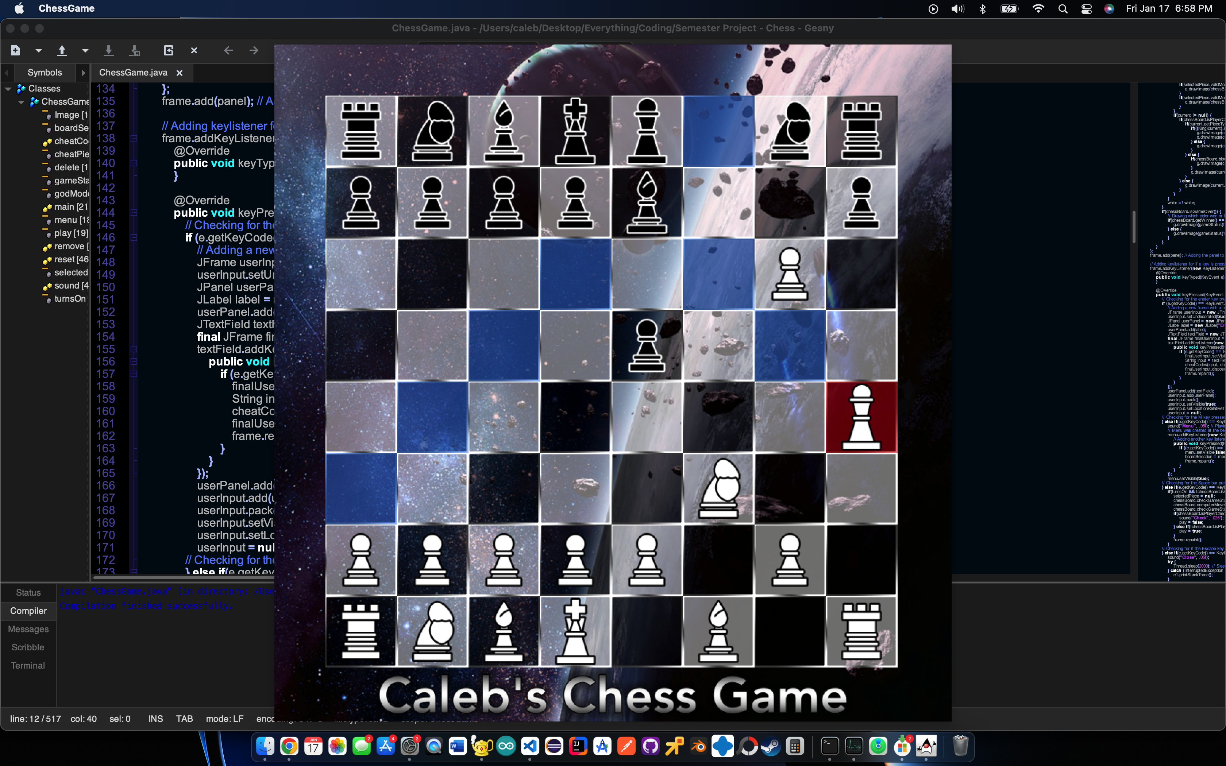Click the New File toolbar icon

[x=15, y=50]
